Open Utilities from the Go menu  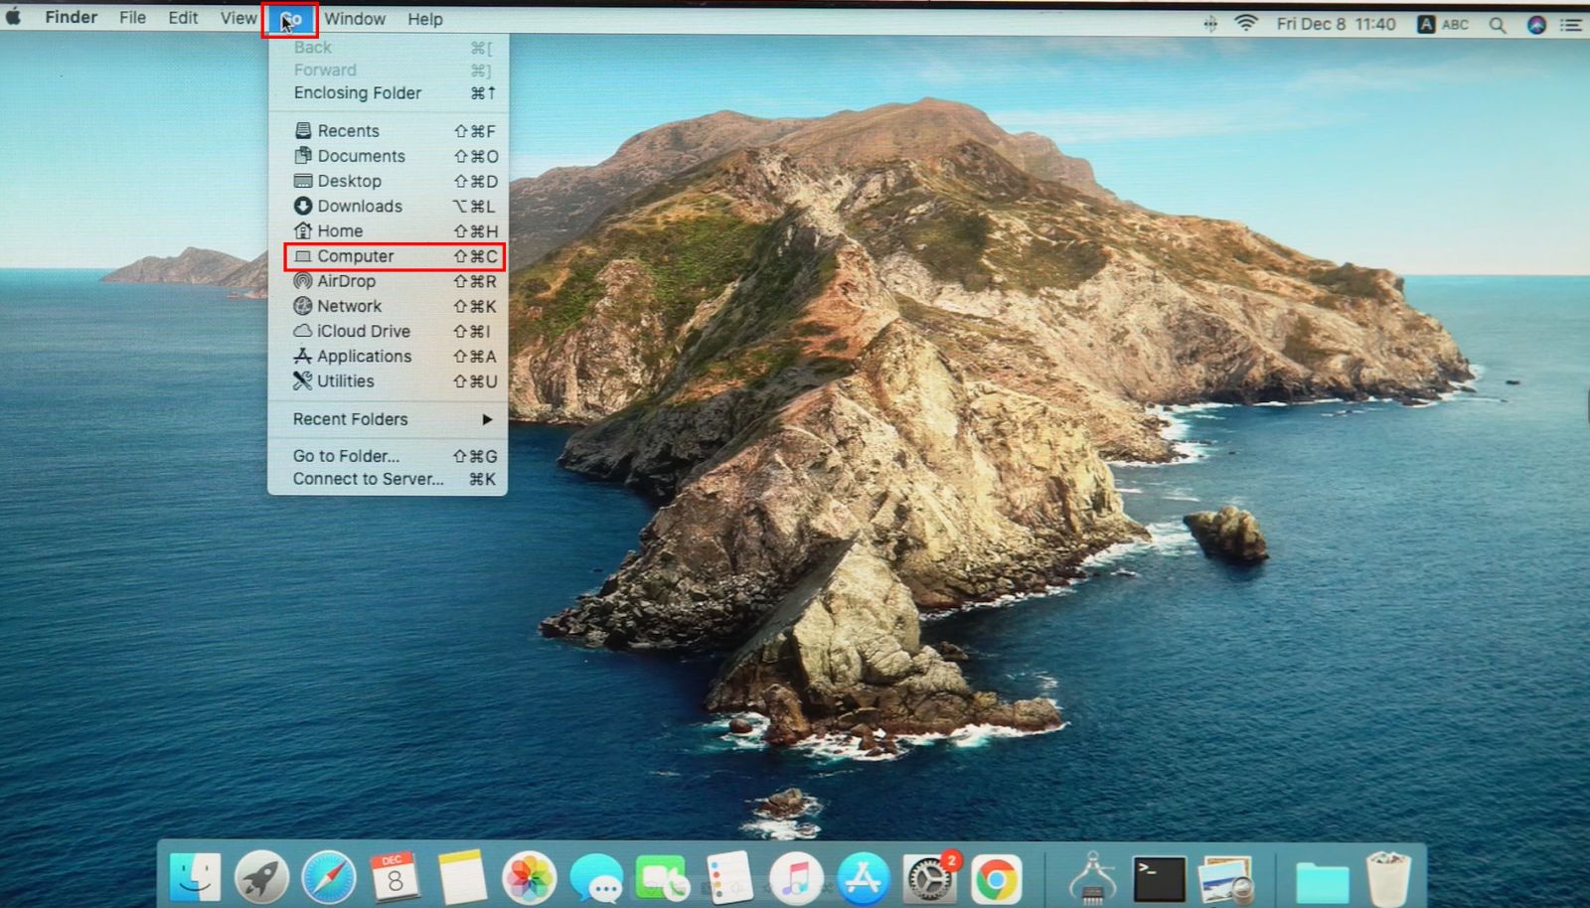tap(388, 380)
